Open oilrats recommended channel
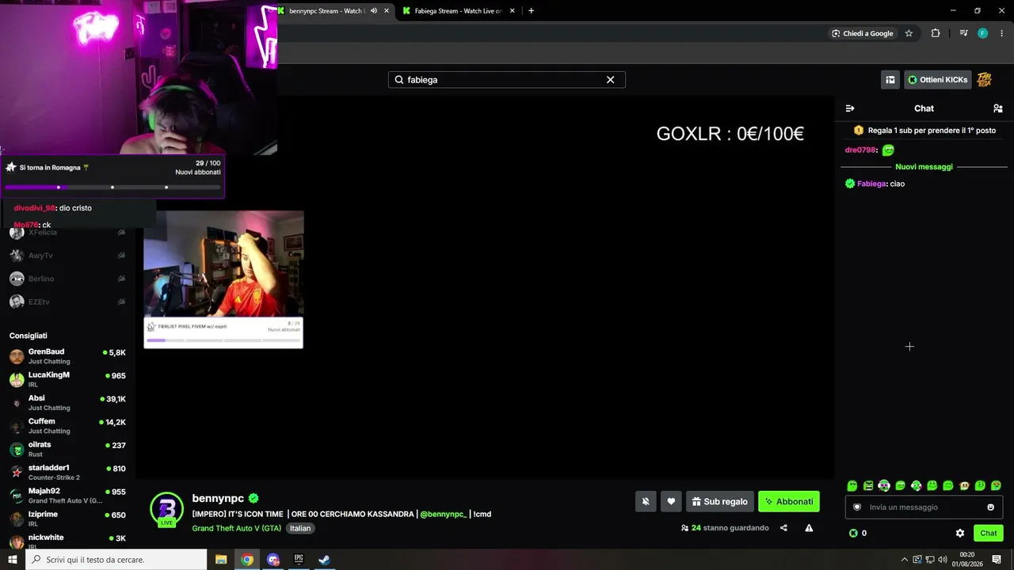1014x570 pixels. (67, 449)
